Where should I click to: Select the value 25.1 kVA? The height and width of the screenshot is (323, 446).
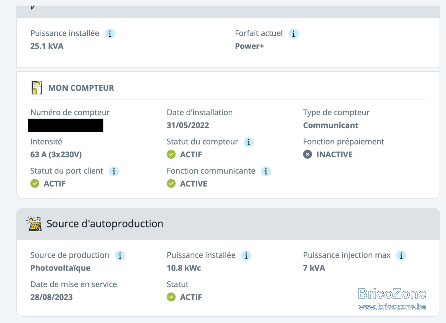(x=47, y=46)
